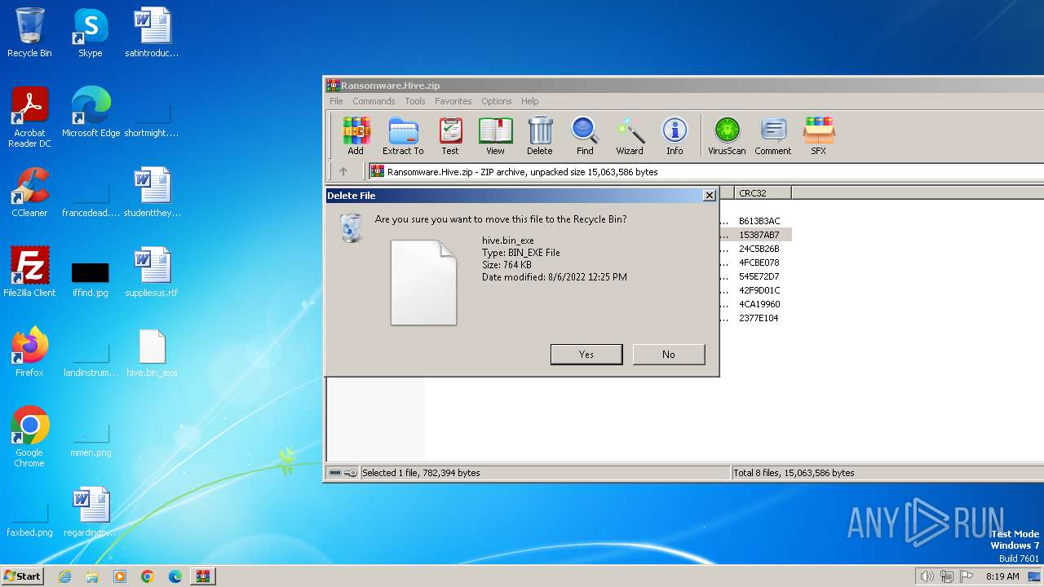Select the row with CRC32 B613B3AC
The height and width of the screenshot is (587, 1044).
[x=759, y=221]
